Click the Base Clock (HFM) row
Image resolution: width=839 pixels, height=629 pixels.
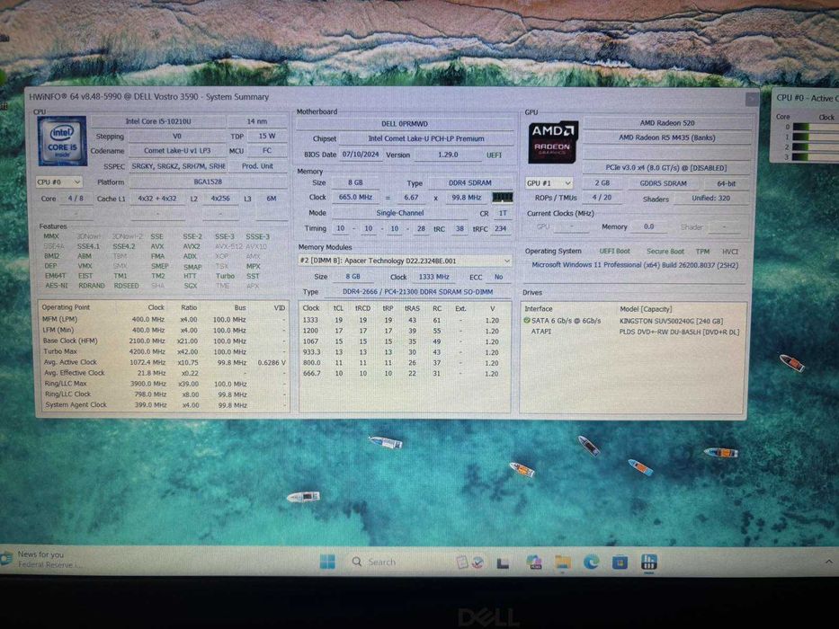tap(164, 341)
